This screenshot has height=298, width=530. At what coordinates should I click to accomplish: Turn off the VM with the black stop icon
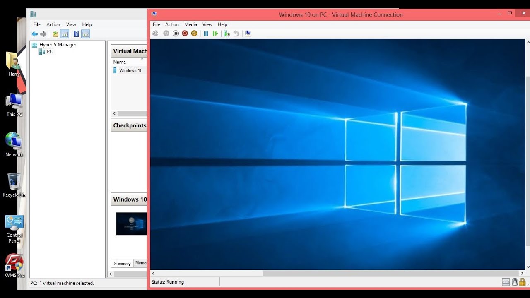coord(176,34)
